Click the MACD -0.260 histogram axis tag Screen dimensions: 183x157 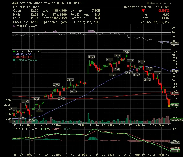(175, 142)
